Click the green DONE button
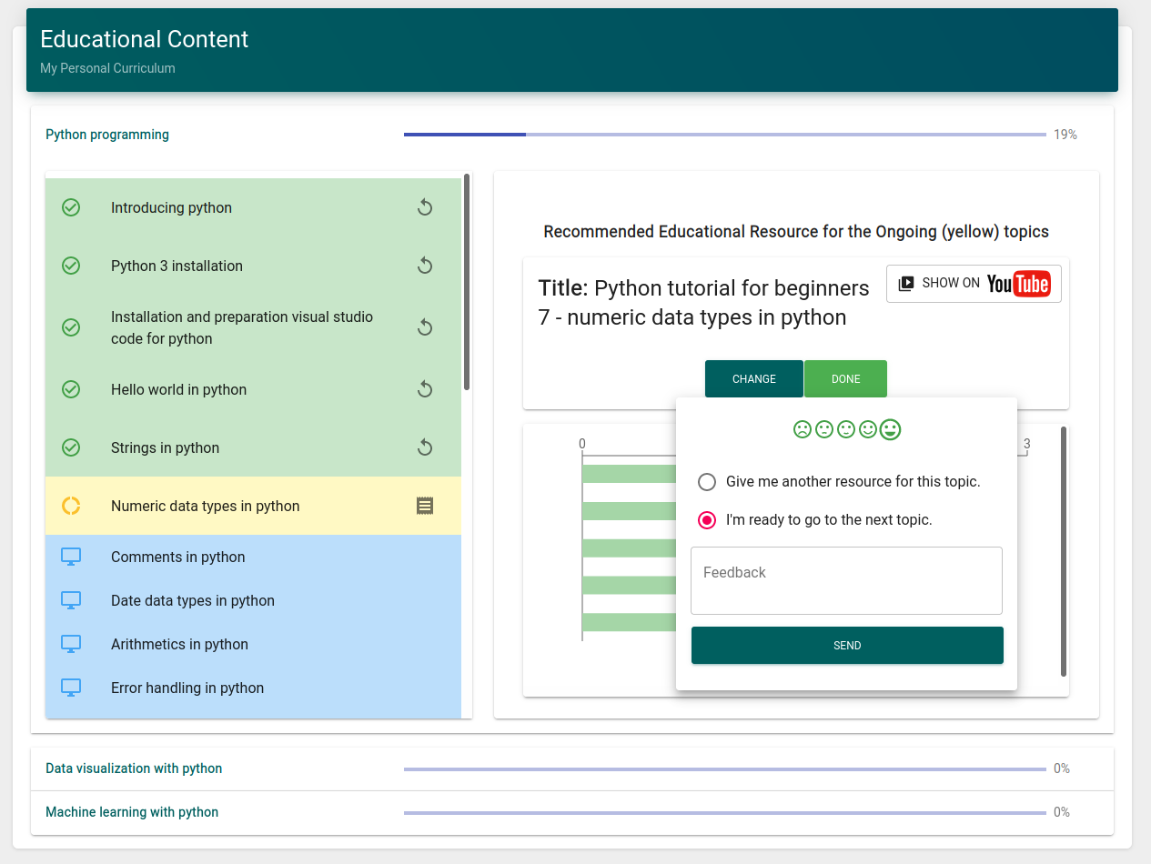The width and height of the screenshot is (1151, 864). (846, 379)
